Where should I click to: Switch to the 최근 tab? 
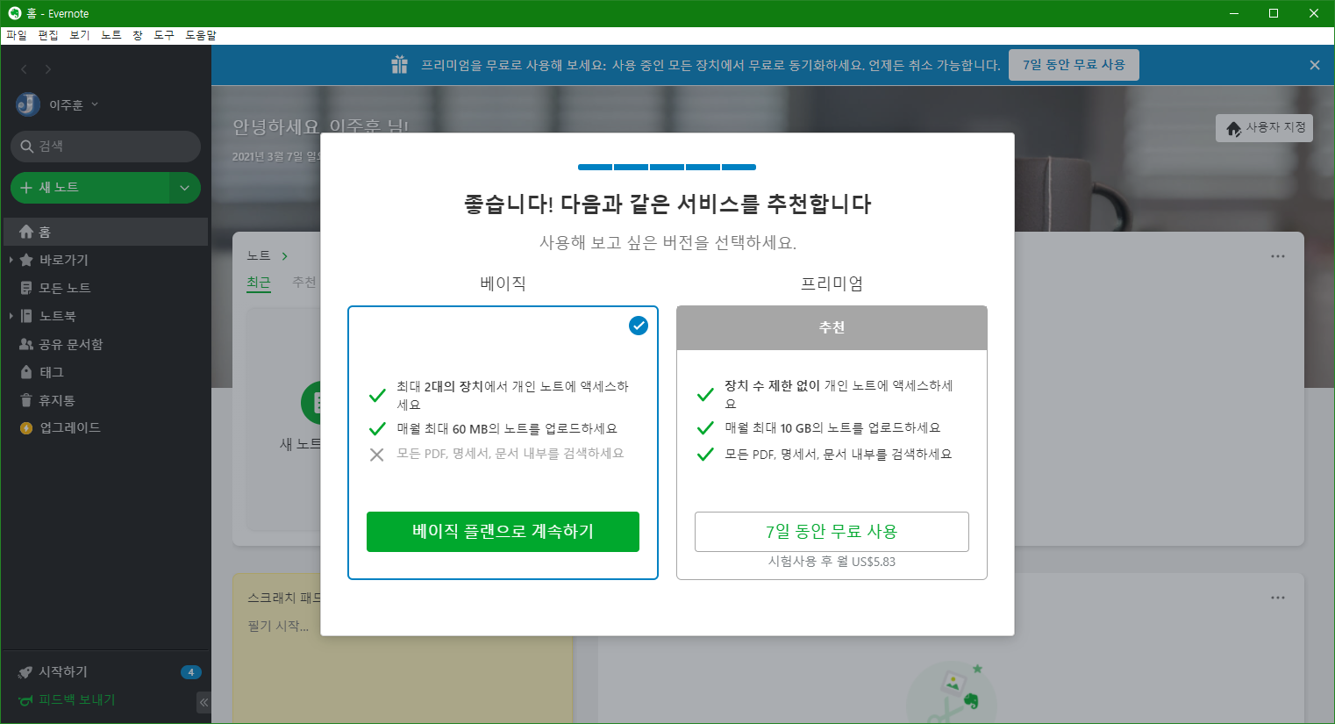[259, 283]
